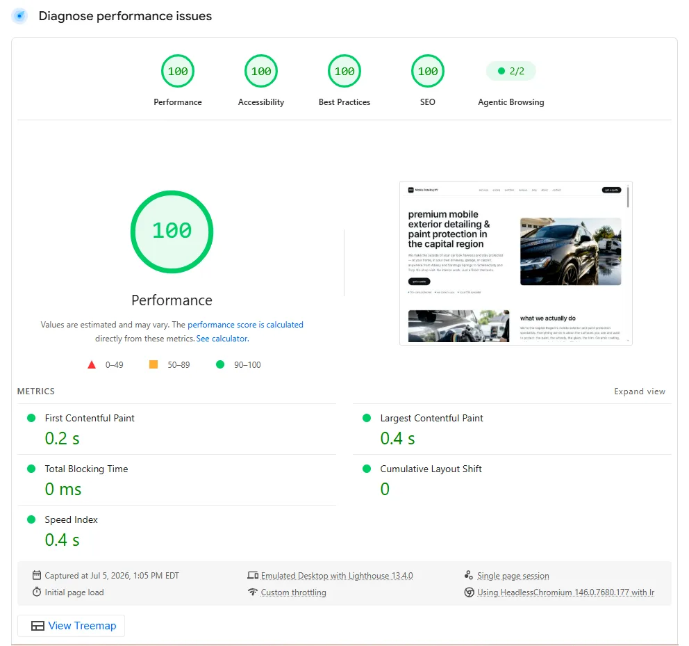Click the METRICS section heading
The image size is (689, 646).
pyautogui.click(x=36, y=391)
